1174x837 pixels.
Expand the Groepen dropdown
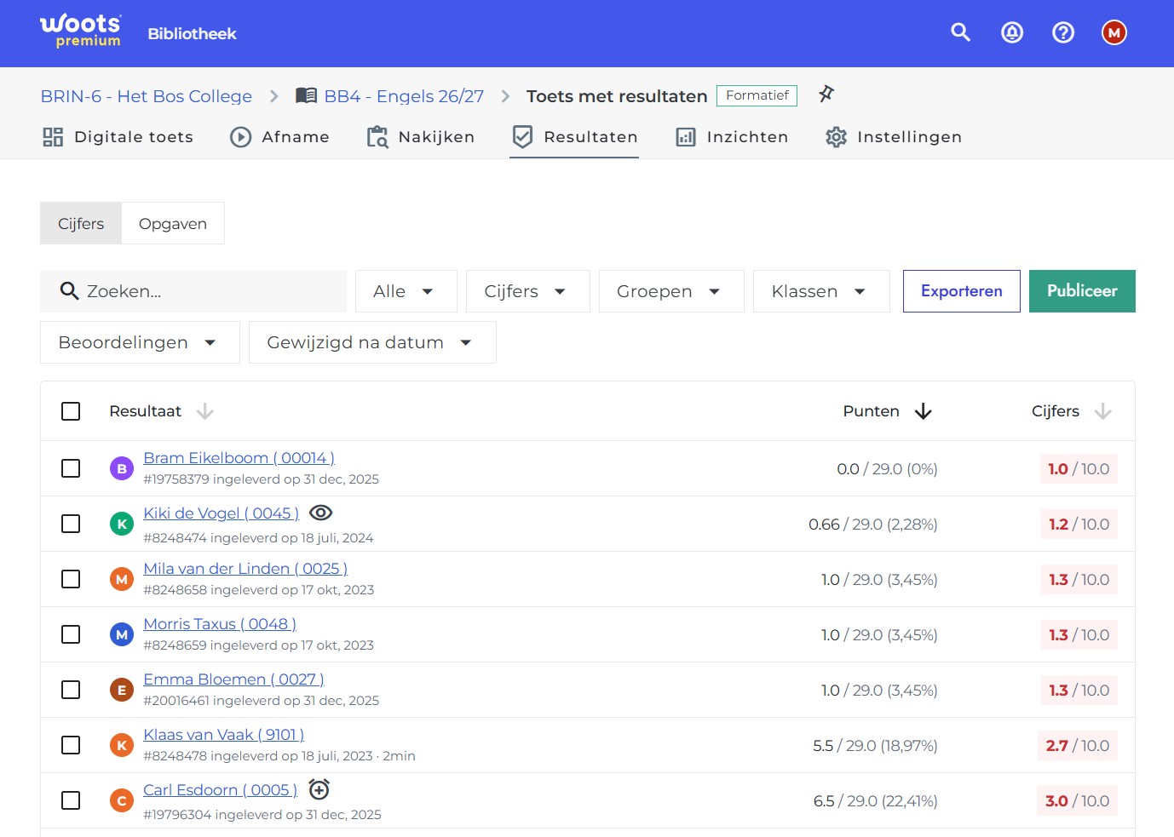(x=671, y=291)
